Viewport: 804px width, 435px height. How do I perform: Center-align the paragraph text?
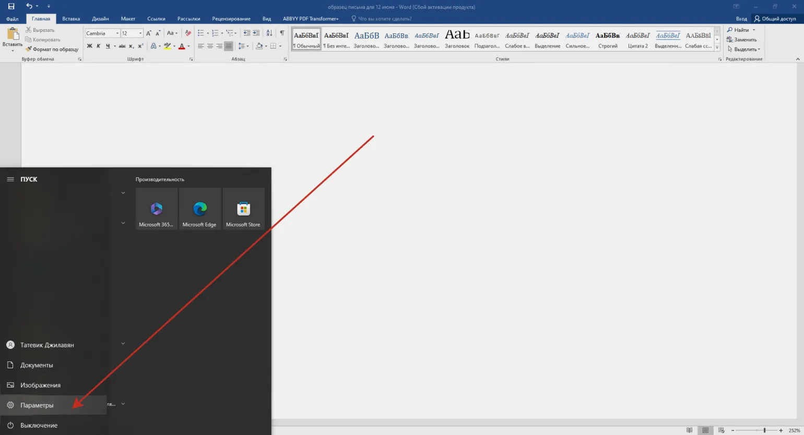(210, 46)
